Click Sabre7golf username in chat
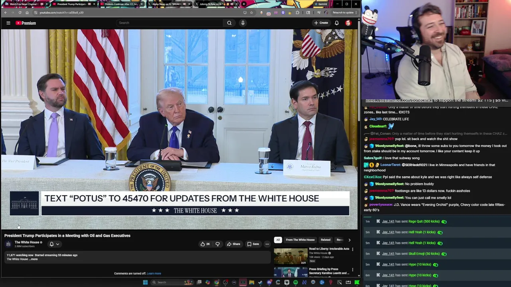Image resolution: width=511 pixels, height=287 pixels. click(x=373, y=158)
